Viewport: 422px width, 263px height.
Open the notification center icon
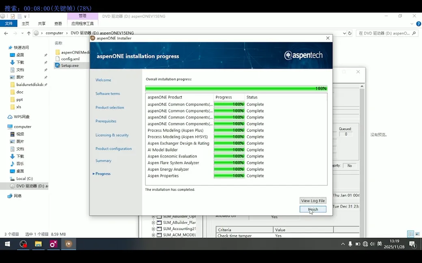click(x=412, y=244)
